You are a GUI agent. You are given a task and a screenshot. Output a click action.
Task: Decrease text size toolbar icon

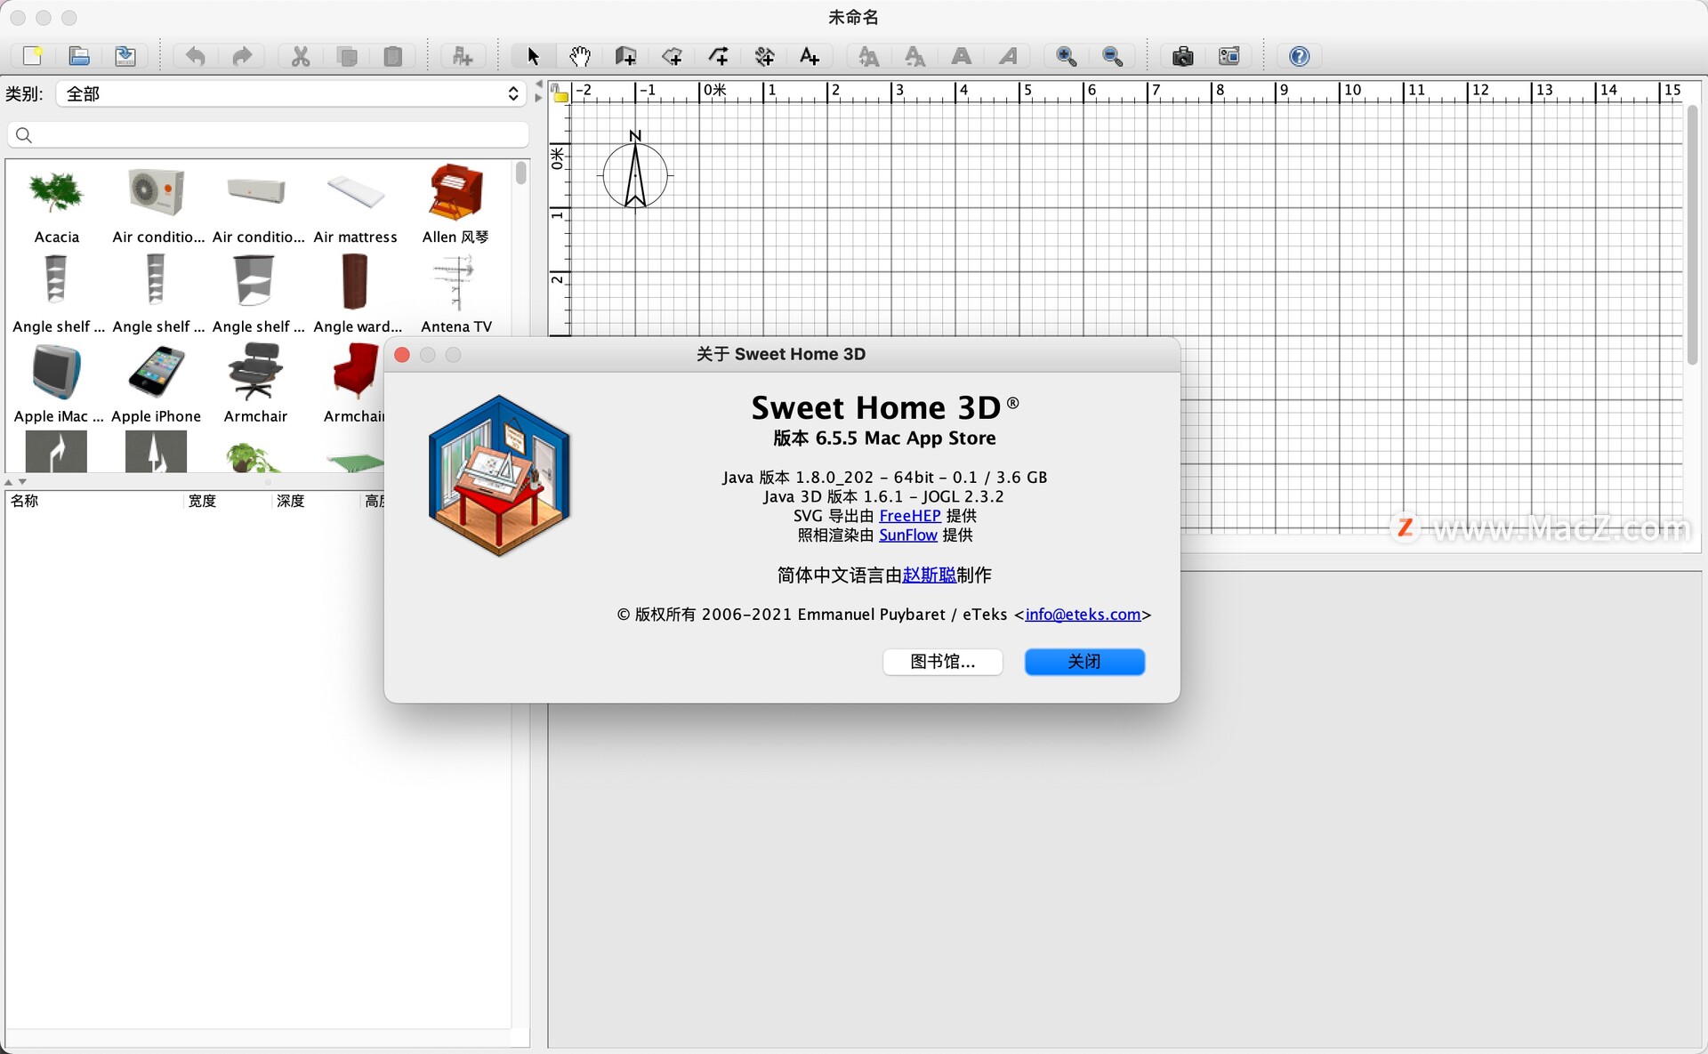click(x=915, y=56)
